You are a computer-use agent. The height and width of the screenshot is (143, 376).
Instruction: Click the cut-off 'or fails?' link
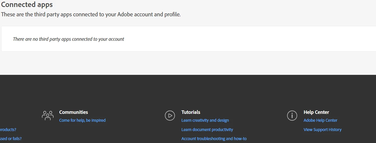pyautogui.click(x=10, y=139)
